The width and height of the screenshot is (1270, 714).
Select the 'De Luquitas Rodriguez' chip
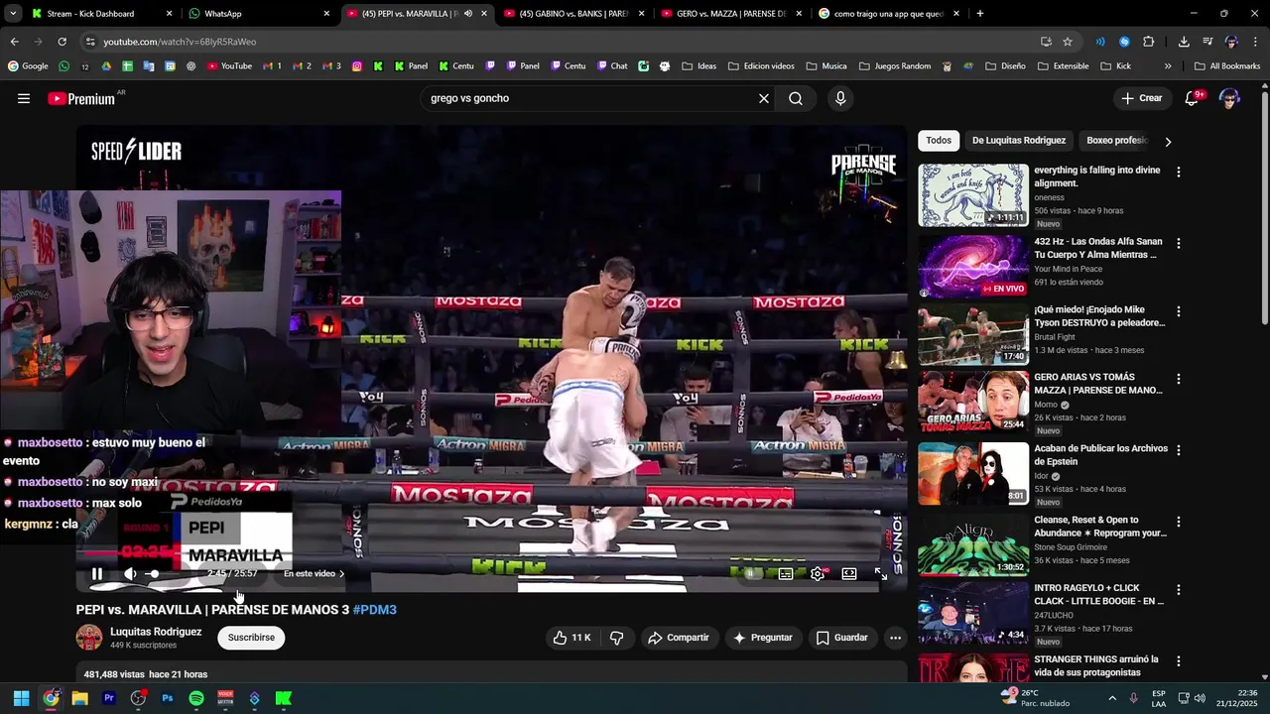[x=1019, y=141]
